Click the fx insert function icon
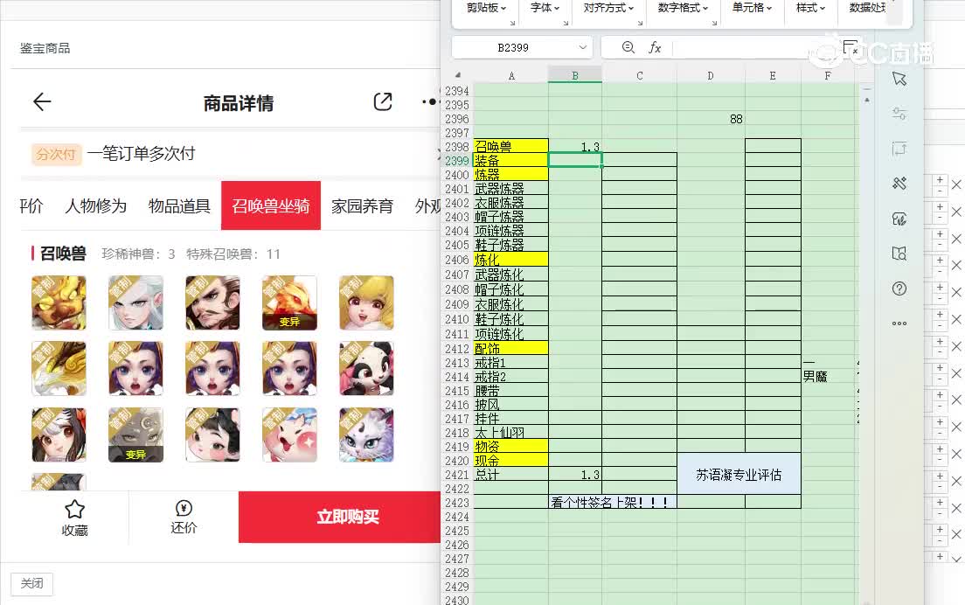 tap(655, 47)
